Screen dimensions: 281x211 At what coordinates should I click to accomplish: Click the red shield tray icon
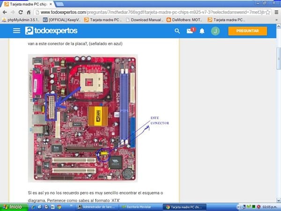259,207
